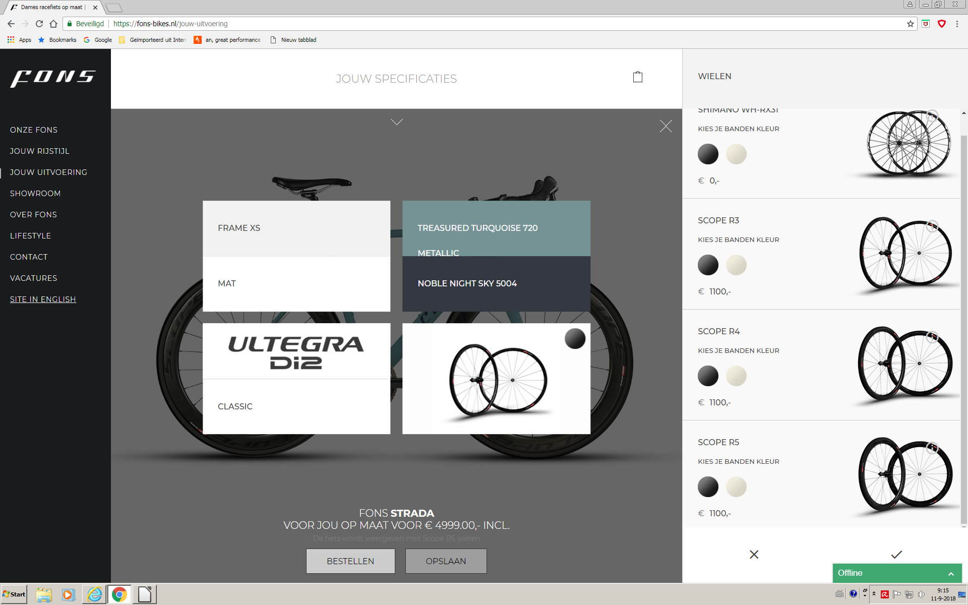The image size is (968, 605).
Task: Expand the Offline chat widget
Action: [x=950, y=573]
